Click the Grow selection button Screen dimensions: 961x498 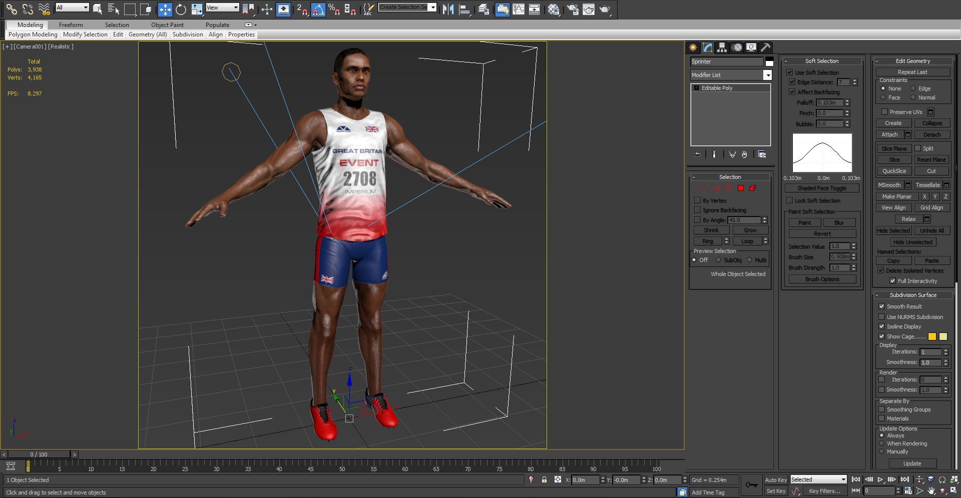pos(750,230)
